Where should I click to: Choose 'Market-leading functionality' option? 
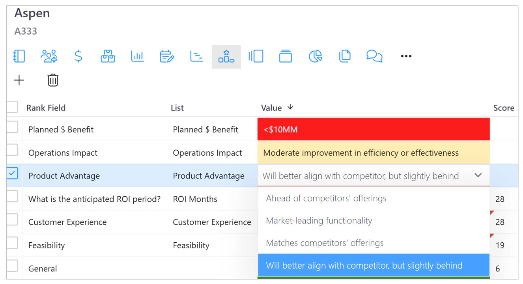pyautogui.click(x=374, y=221)
